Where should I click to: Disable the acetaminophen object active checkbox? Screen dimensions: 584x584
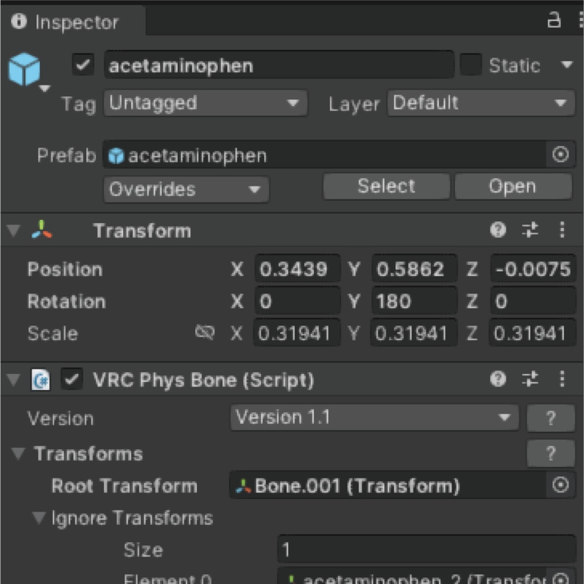point(83,65)
